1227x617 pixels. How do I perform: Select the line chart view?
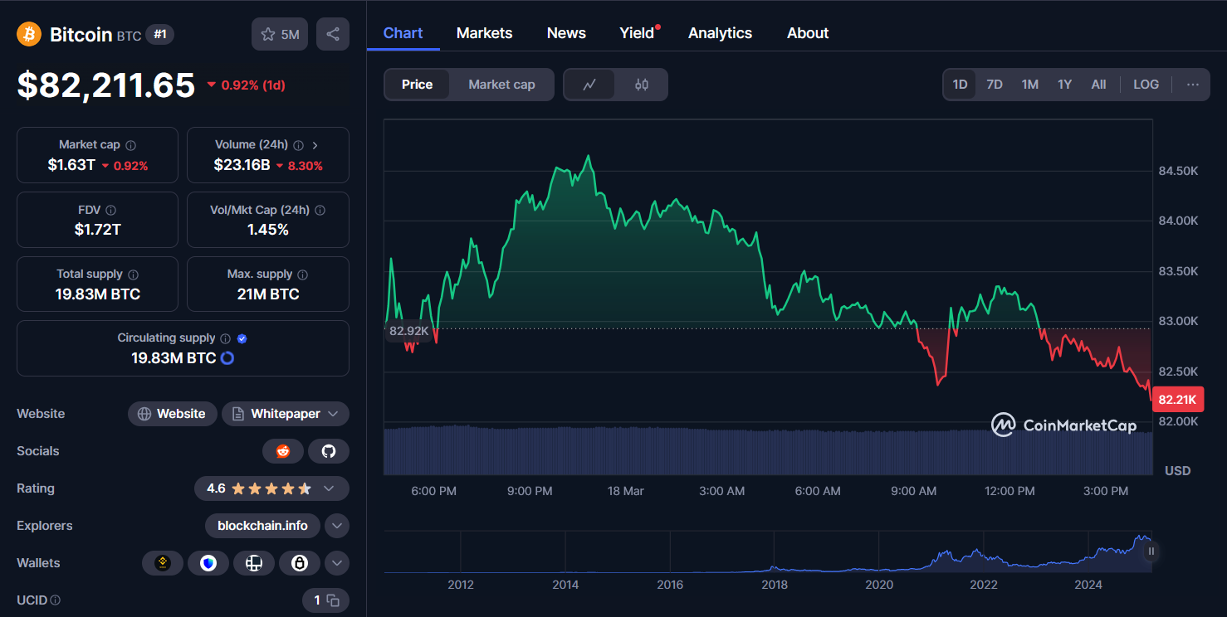pos(591,84)
